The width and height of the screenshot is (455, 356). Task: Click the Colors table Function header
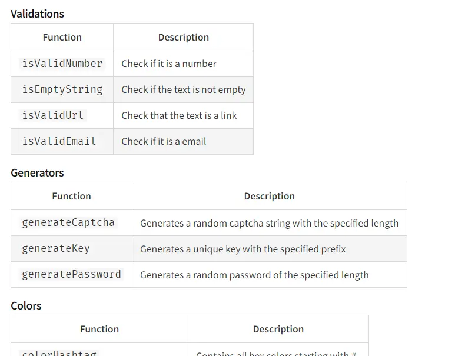(x=99, y=329)
